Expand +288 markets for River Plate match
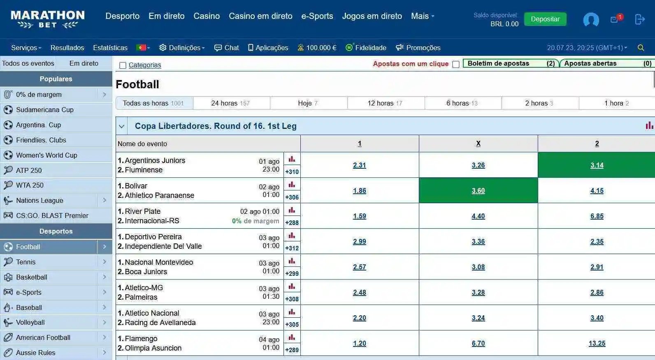The image size is (655, 360). [x=292, y=222]
